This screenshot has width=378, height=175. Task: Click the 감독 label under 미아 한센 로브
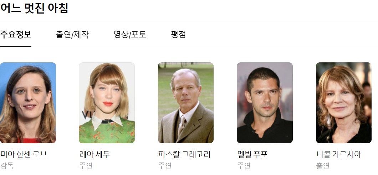[x=7, y=166]
